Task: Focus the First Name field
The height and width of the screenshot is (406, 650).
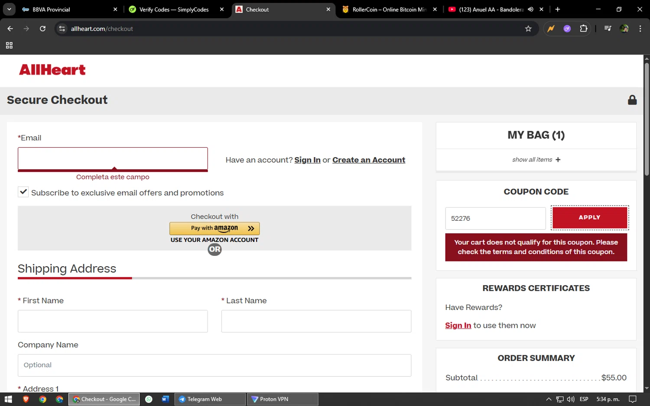Action: [x=113, y=321]
